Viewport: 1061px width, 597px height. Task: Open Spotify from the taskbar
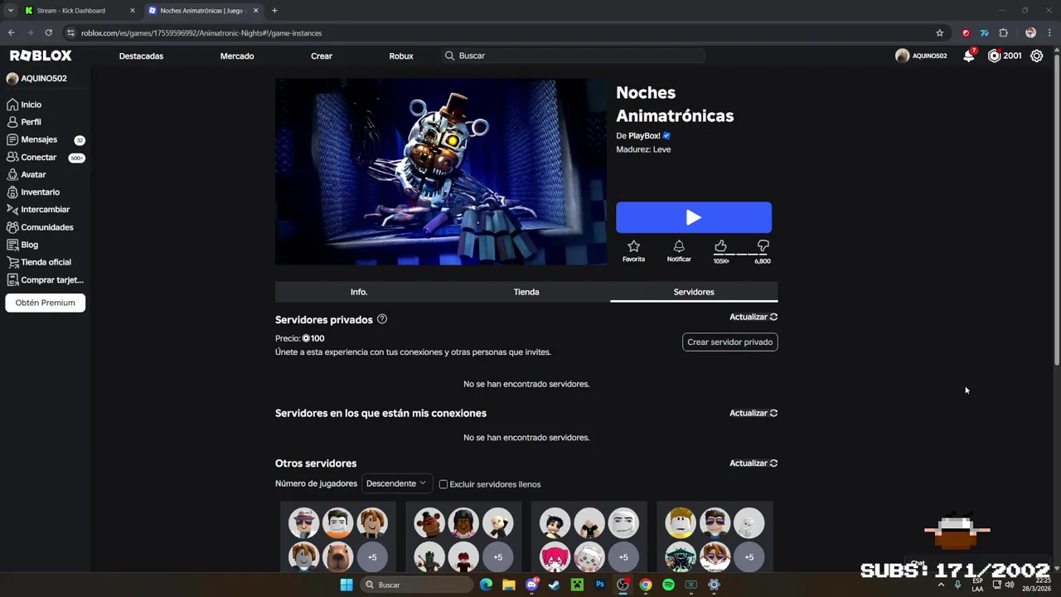click(x=668, y=585)
